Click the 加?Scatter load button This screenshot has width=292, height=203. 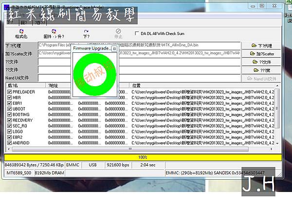click(x=261, y=54)
